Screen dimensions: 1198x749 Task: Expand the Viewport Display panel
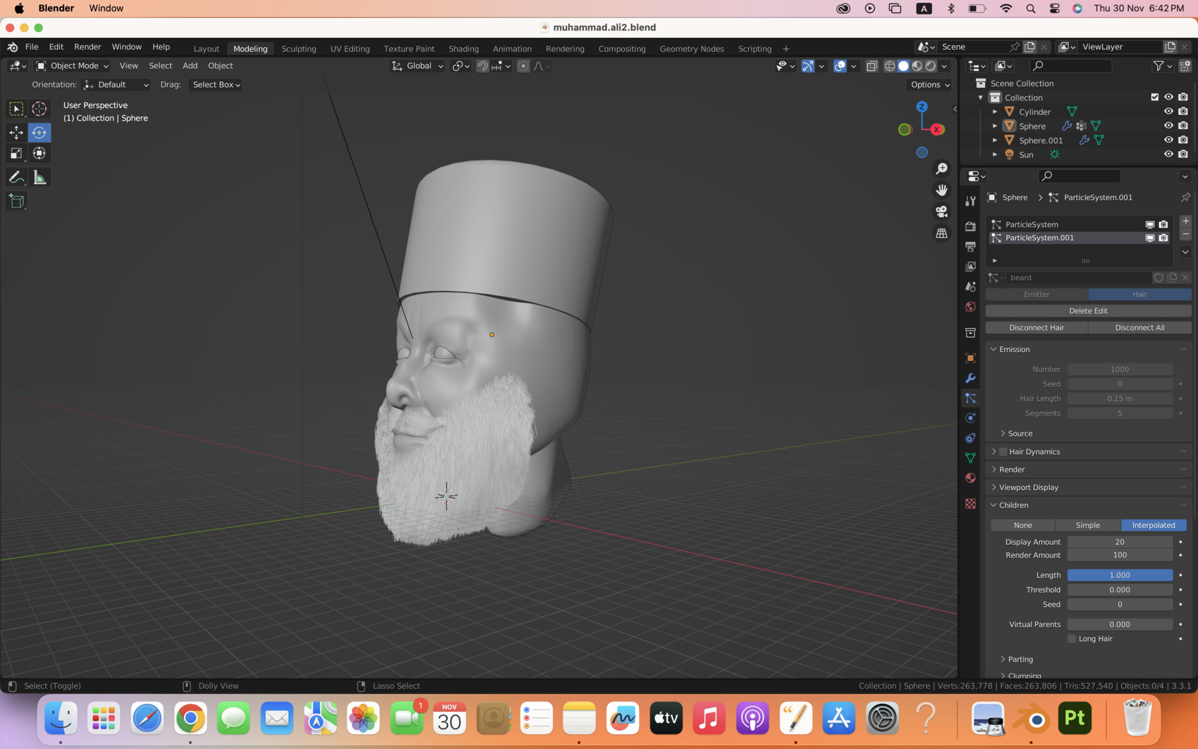(1028, 487)
